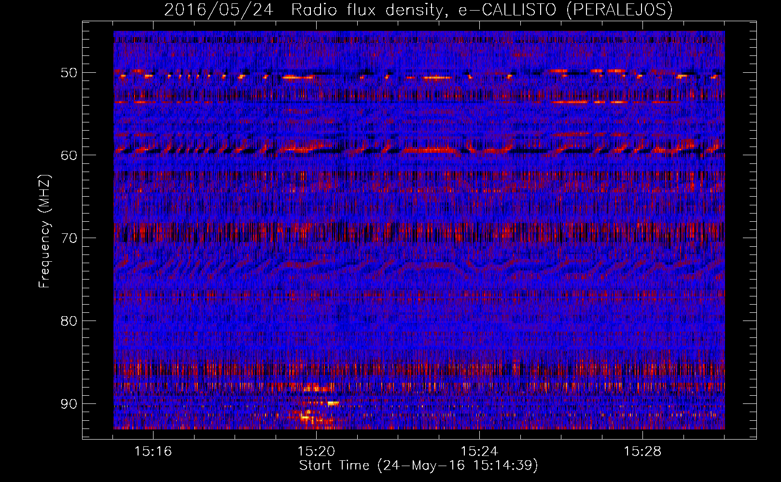Screen dimensions: 781x482
Task: Click the 60 frequency tick label
Action: (69, 155)
